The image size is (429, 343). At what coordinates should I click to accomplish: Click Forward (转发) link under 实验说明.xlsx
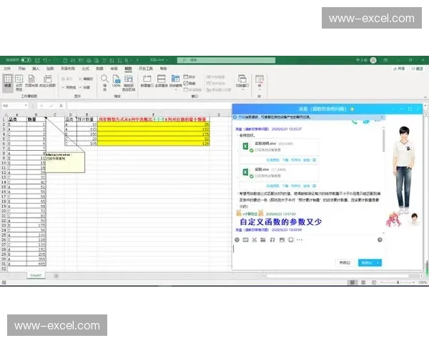307,160
